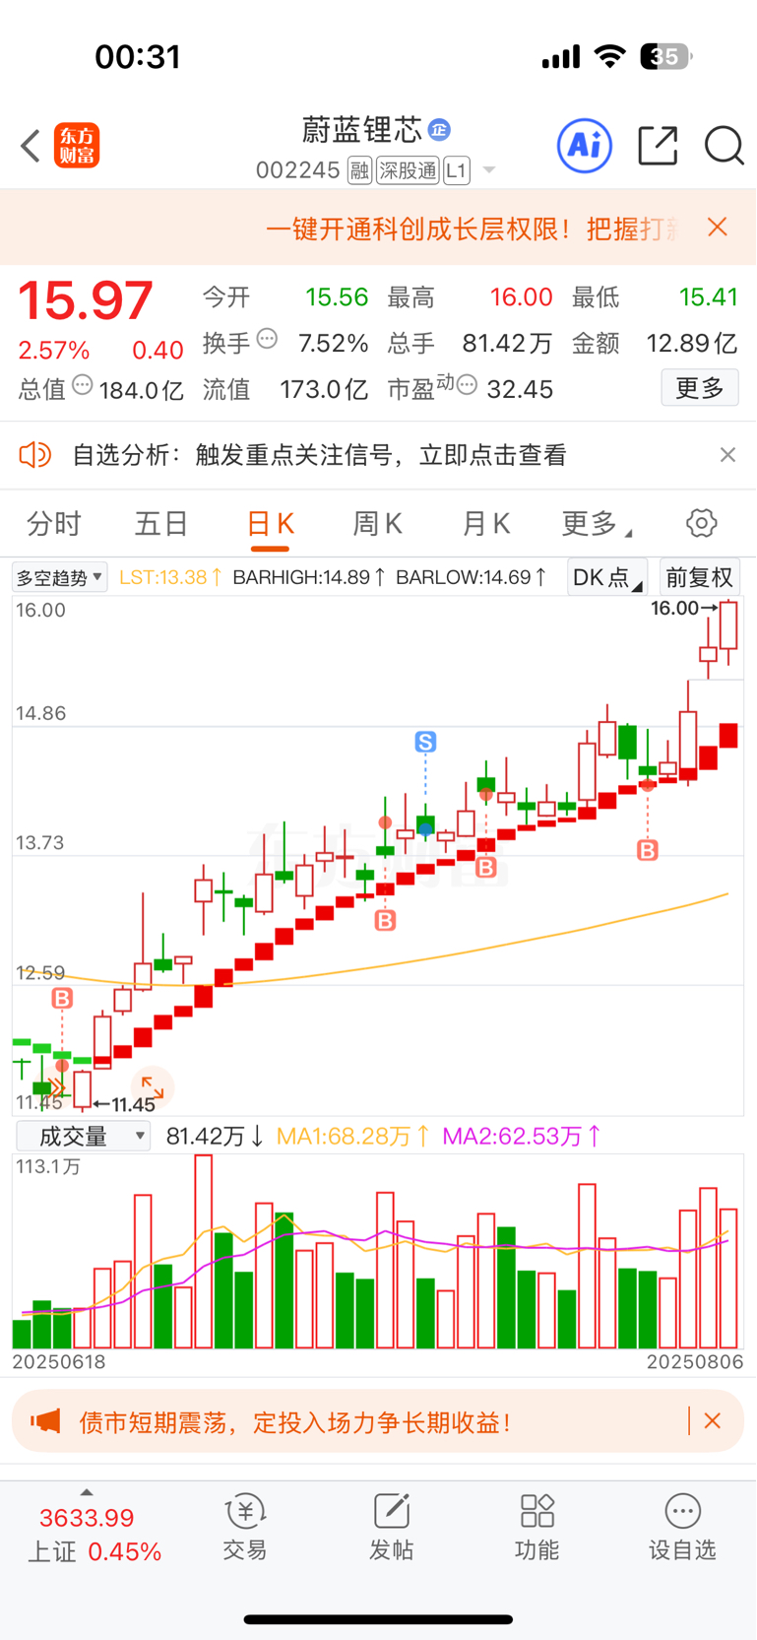Tap 设自选 to add to watchlist
This screenshot has width=757, height=1640.
[682, 1528]
